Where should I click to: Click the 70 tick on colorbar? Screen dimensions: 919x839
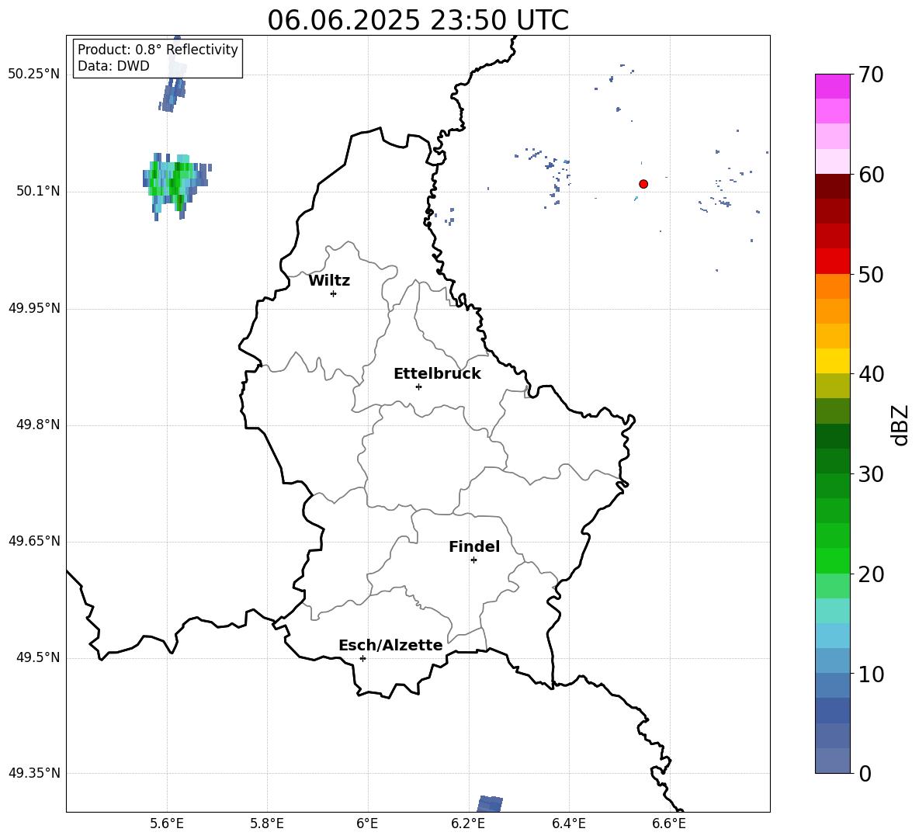(x=871, y=75)
